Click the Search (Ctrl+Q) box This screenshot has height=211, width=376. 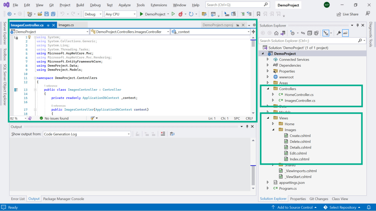(238, 5)
